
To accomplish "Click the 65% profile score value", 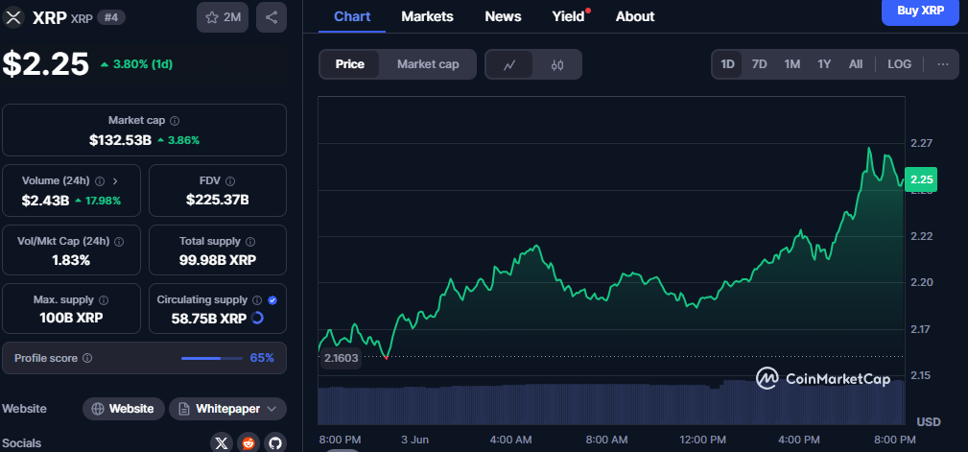I will (x=262, y=358).
